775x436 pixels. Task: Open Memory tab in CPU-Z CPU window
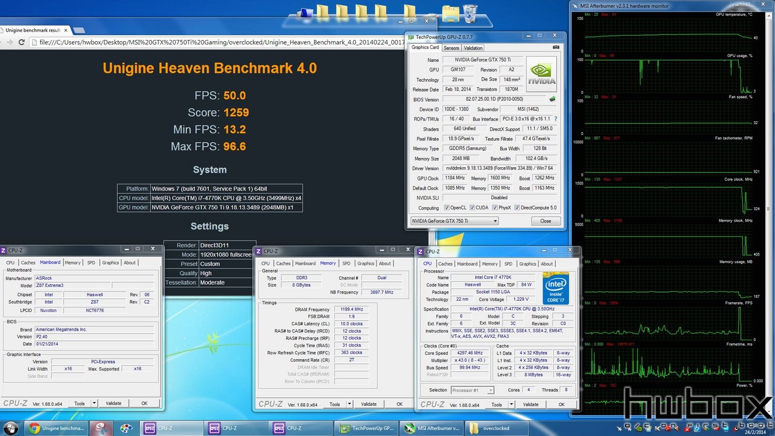(490, 263)
